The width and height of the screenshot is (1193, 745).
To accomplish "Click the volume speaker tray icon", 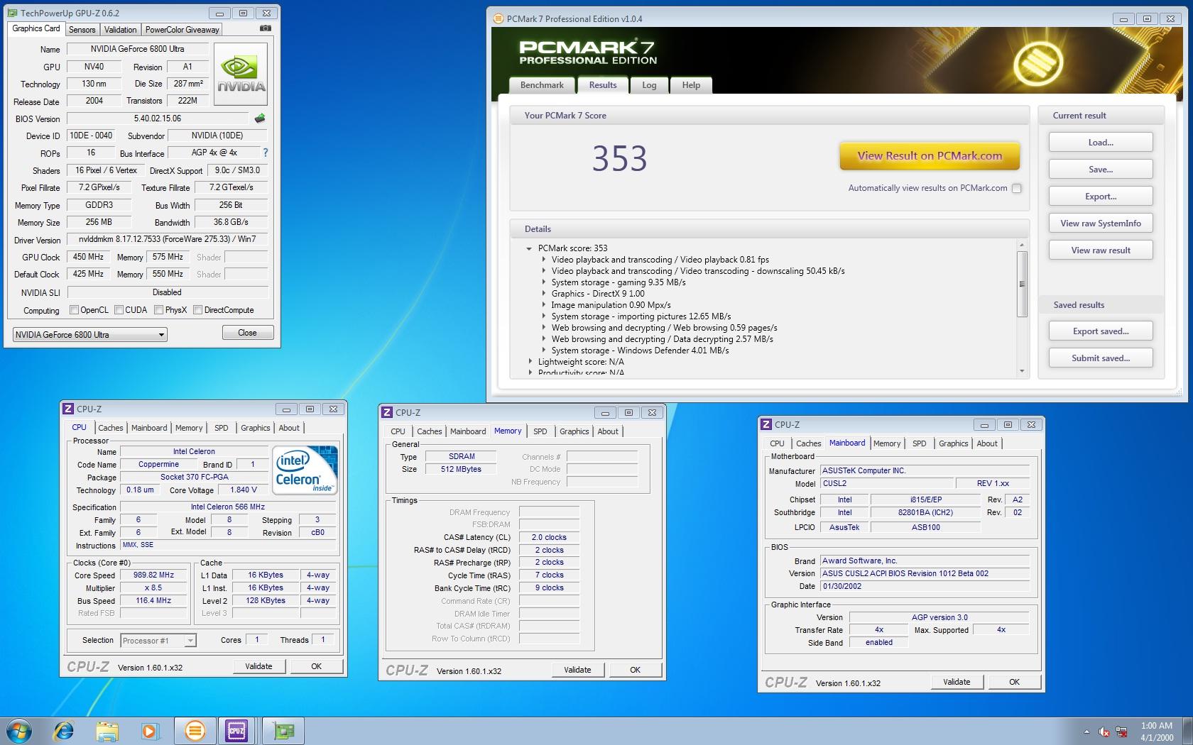I will (x=1104, y=732).
